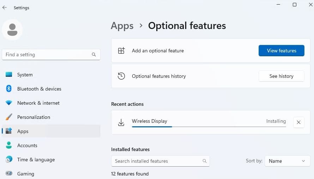
Task: Focus the Search installed features field
Action: pos(161,161)
